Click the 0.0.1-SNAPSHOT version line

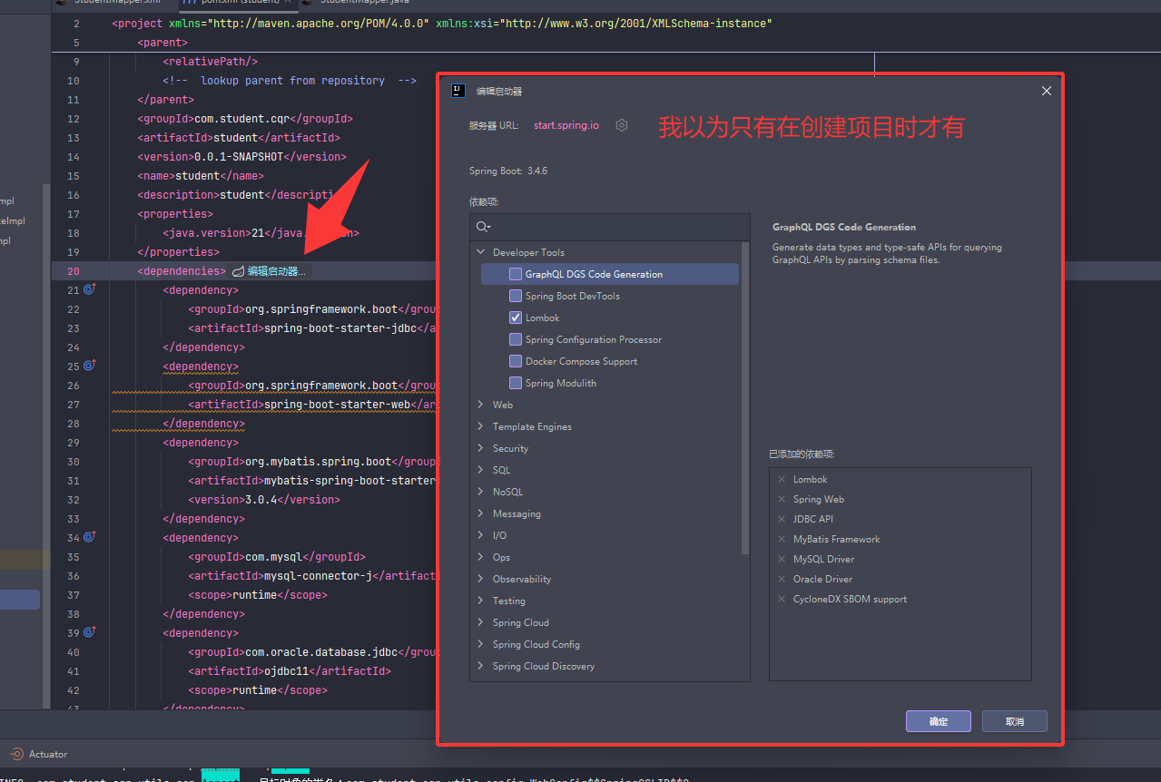(x=242, y=157)
